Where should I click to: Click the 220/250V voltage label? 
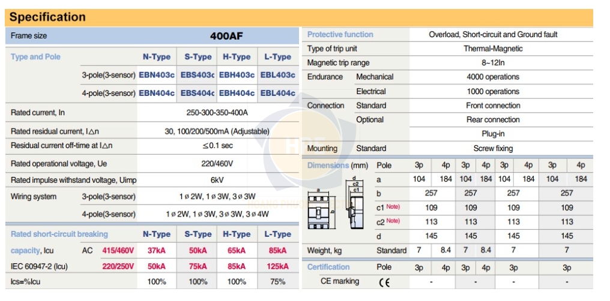(x=118, y=266)
